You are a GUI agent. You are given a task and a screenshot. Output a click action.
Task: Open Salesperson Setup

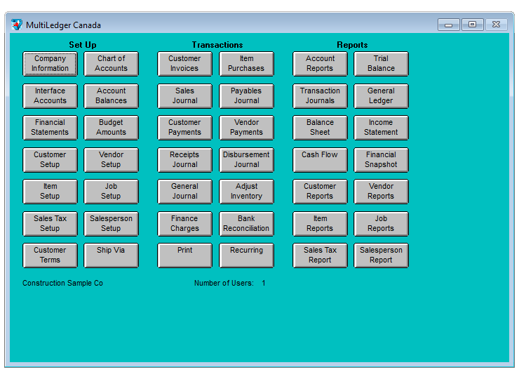[x=112, y=224]
